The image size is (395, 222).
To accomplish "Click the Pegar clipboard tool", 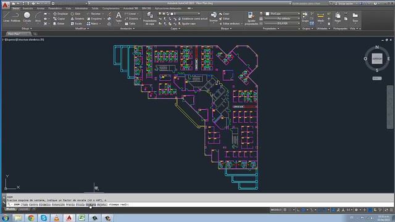I will tap(338, 17).
